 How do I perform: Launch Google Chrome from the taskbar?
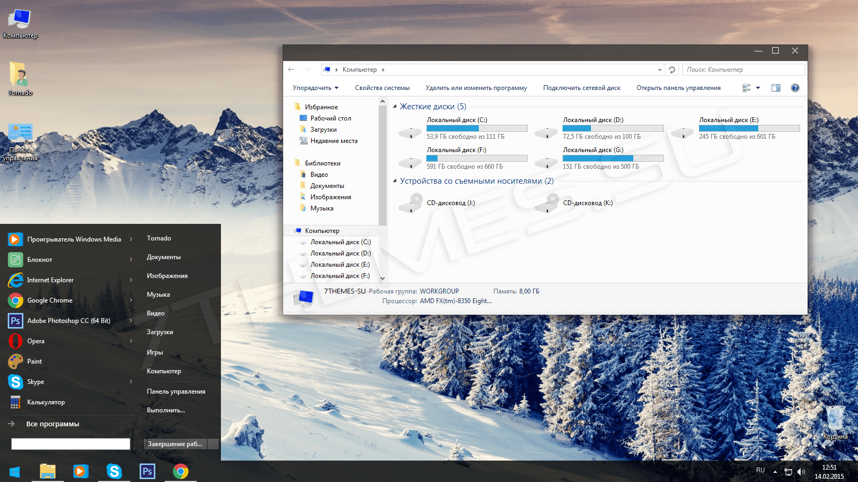pos(181,471)
